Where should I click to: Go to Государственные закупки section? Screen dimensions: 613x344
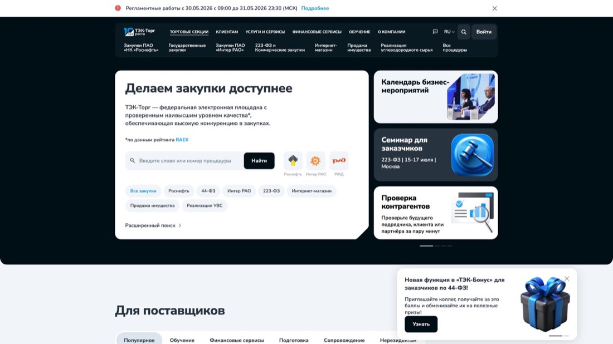tap(187, 48)
